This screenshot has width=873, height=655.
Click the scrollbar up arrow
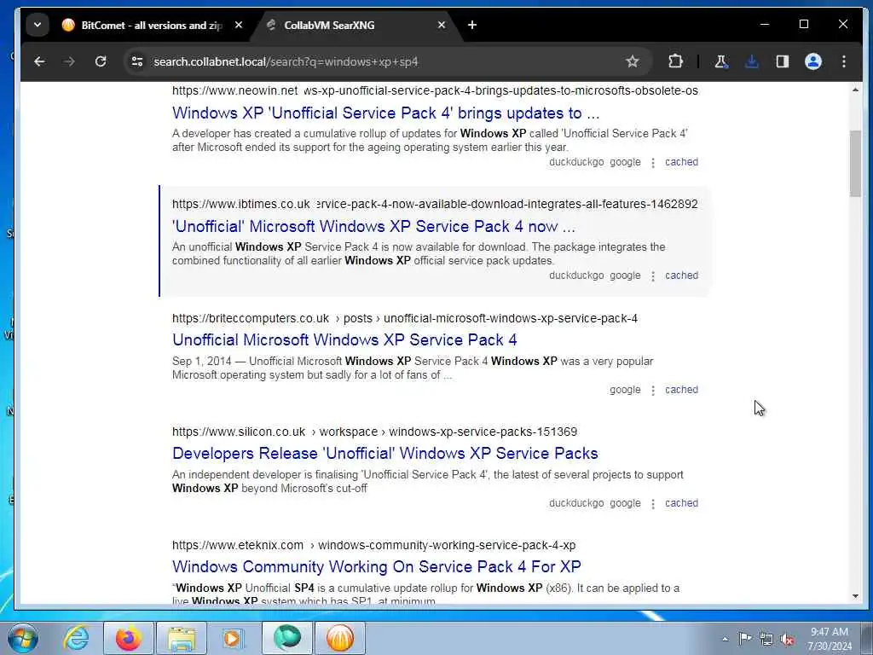(x=855, y=89)
